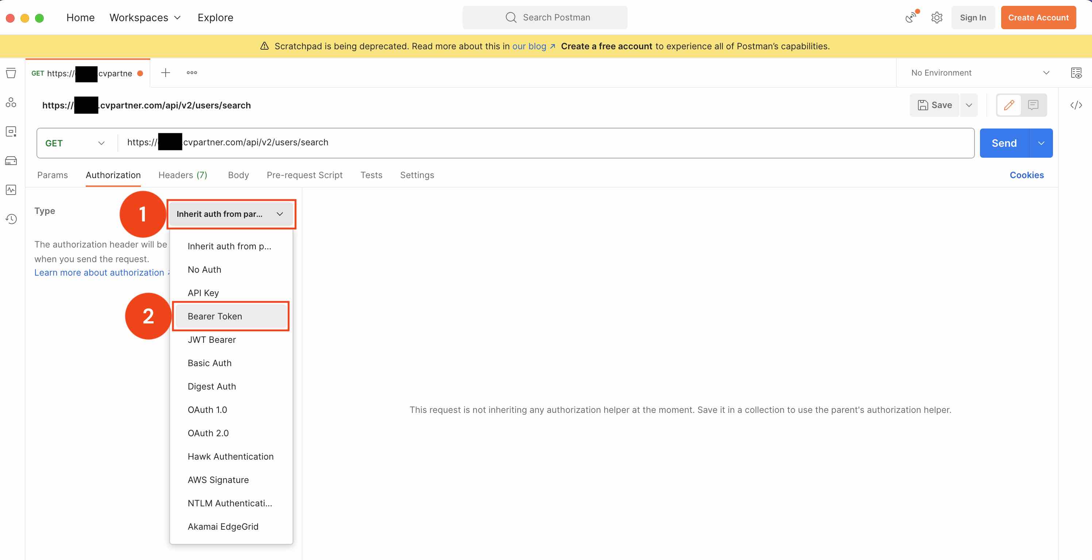Open the Environments sidebar icon
The image size is (1092, 560).
(x=11, y=131)
